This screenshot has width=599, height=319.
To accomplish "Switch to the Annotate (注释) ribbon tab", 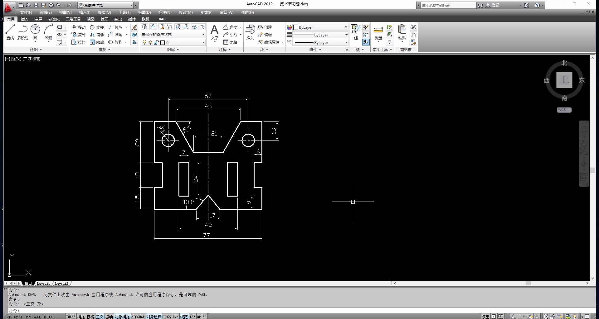I will (38, 19).
